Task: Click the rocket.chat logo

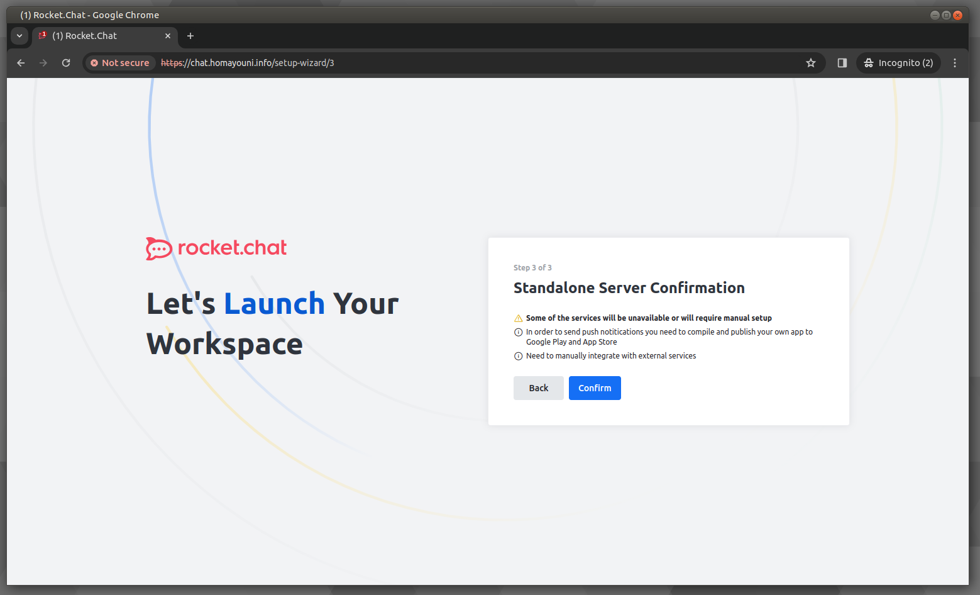Action: pyautogui.click(x=216, y=248)
